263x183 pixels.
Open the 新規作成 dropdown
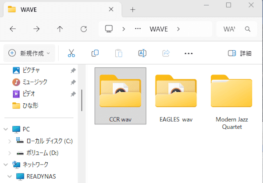[29, 53]
